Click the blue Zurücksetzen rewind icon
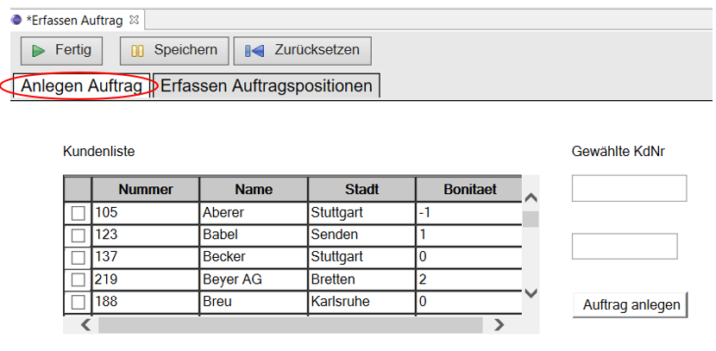The height and width of the screenshot is (351, 716). tap(254, 51)
